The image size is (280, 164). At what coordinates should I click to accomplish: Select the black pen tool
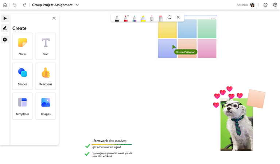(117, 18)
